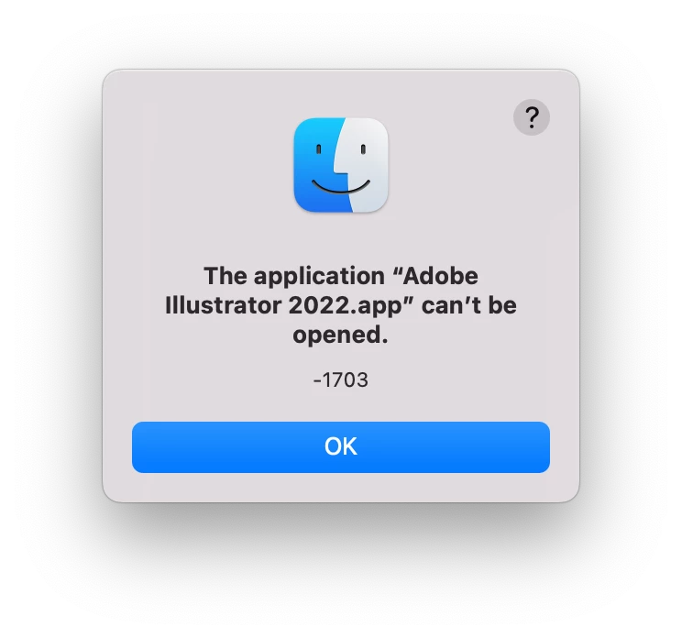
Task: Click the question mark help button
Action: pyautogui.click(x=531, y=117)
